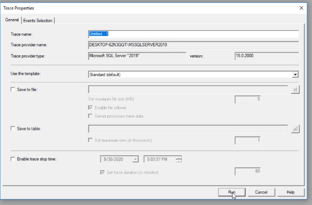Expand the stop date 9/30/2020 picker

tap(136, 159)
